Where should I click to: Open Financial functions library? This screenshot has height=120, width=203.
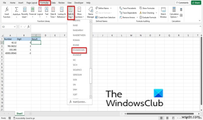(x=32, y=12)
